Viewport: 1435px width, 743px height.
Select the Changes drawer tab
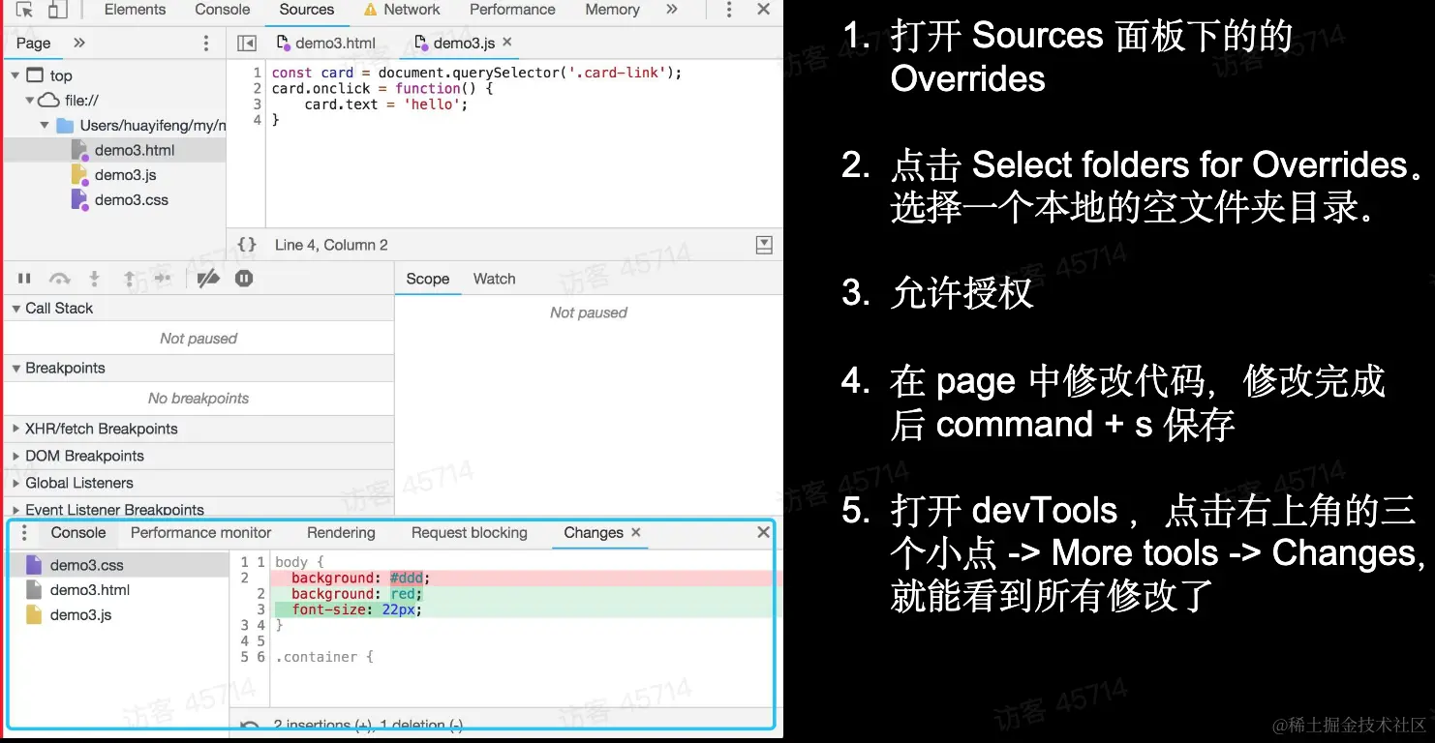point(594,533)
